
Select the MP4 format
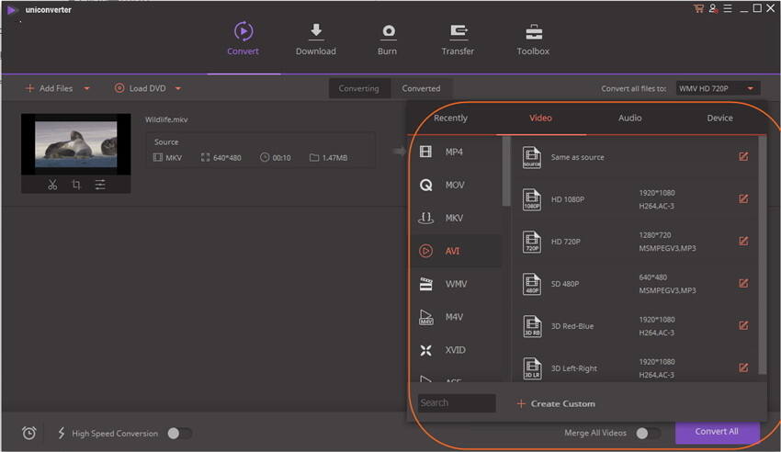tap(455, 152)
